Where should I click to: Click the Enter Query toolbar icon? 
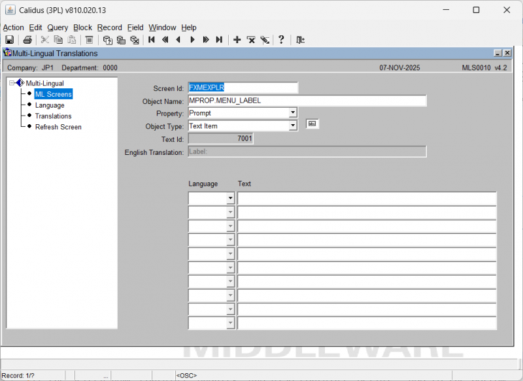tap(107, 40)
